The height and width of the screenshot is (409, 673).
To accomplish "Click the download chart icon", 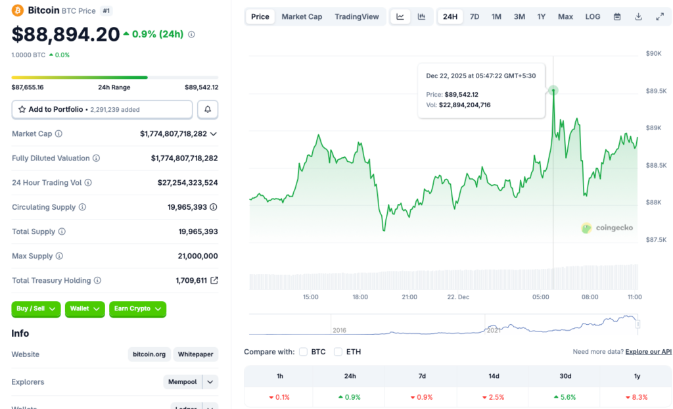I will click(638, 16).
